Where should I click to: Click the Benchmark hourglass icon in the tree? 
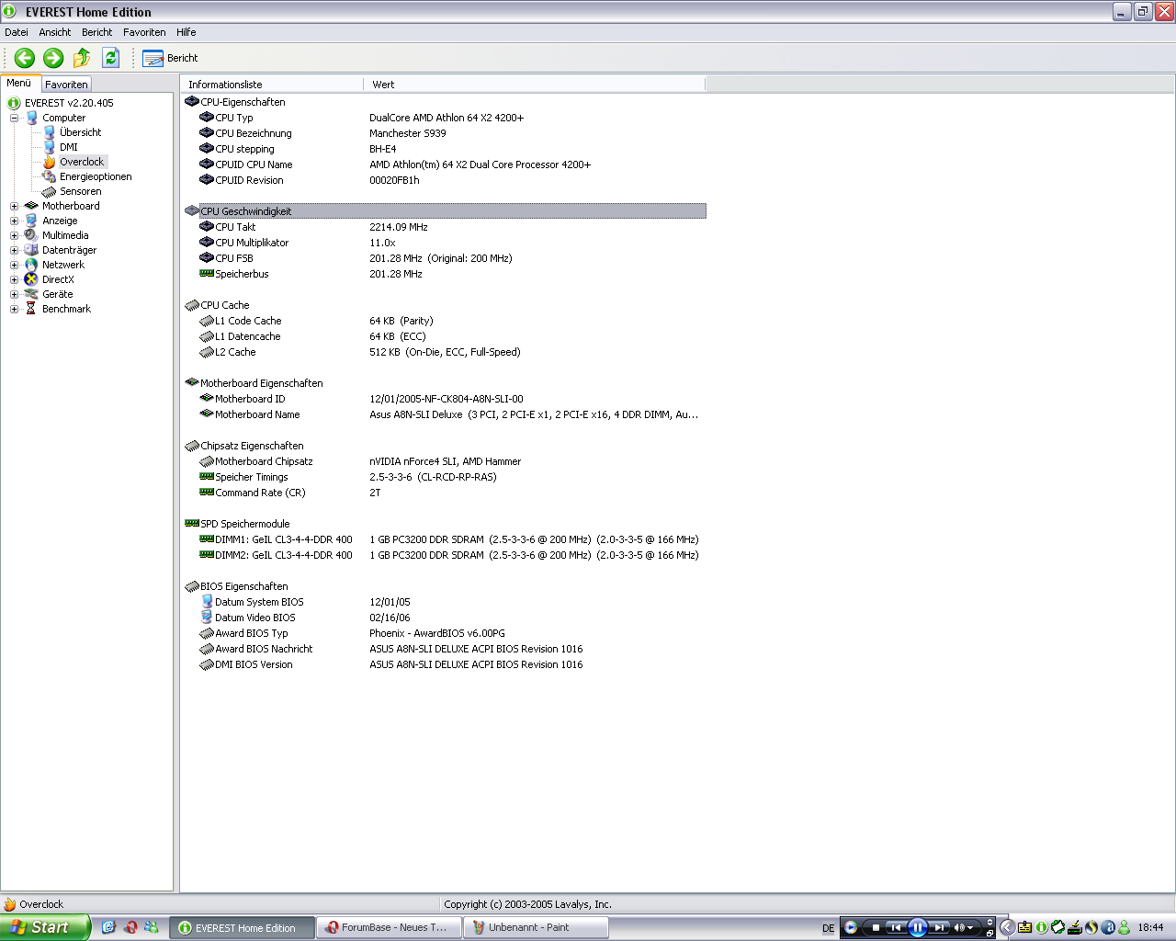[x=31, y=309]
